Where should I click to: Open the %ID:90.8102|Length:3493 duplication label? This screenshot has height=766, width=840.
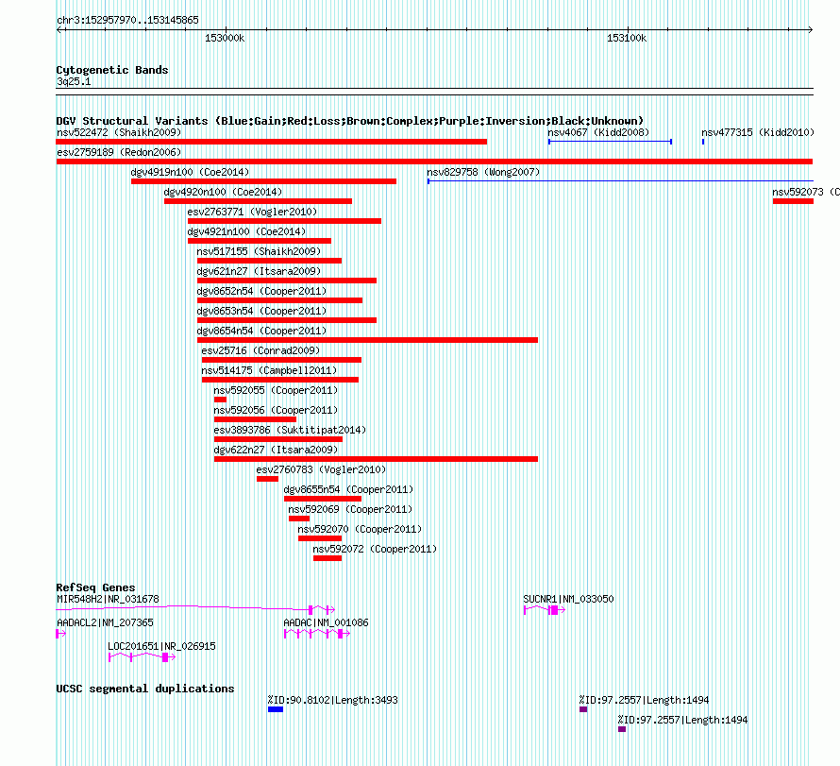click(332, 700)
